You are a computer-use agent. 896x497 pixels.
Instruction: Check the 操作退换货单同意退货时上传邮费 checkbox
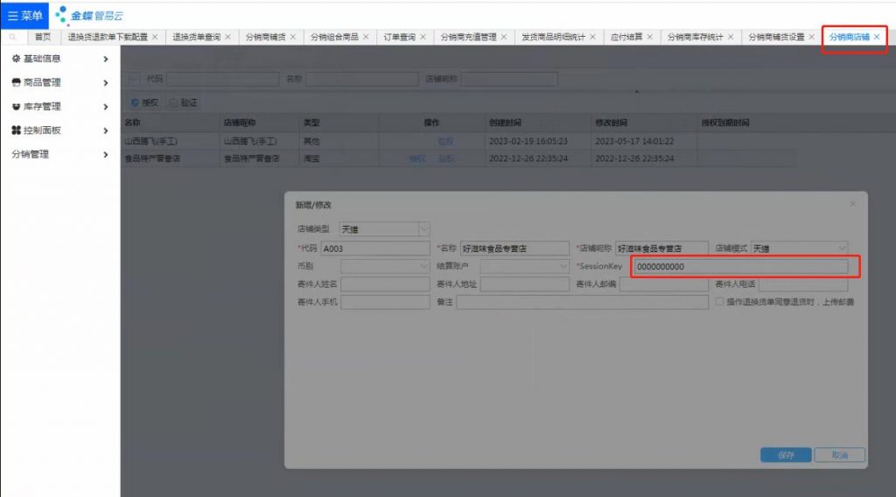[x=719, y=302]
